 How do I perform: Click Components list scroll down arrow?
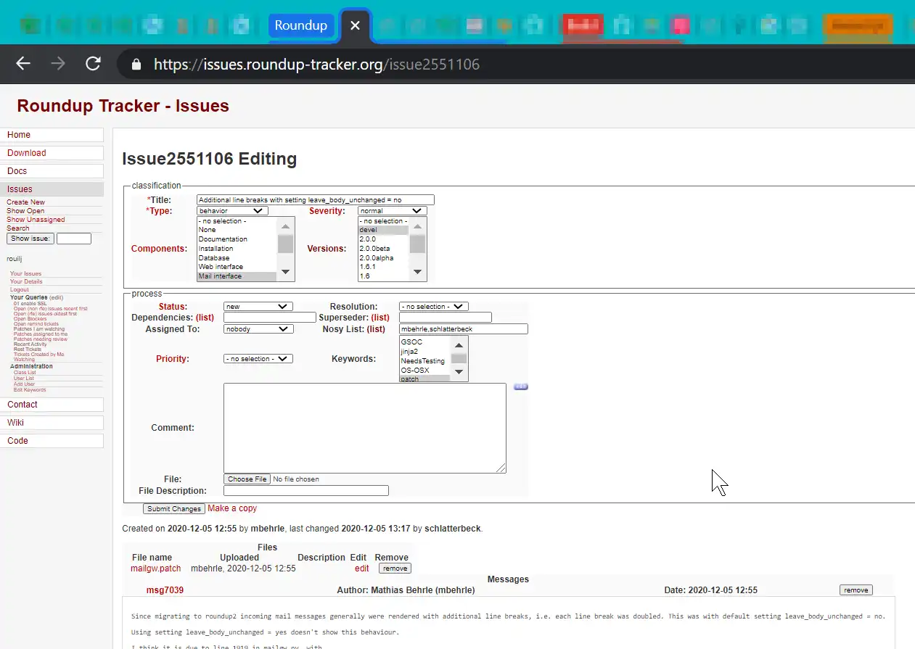(286, 273)
